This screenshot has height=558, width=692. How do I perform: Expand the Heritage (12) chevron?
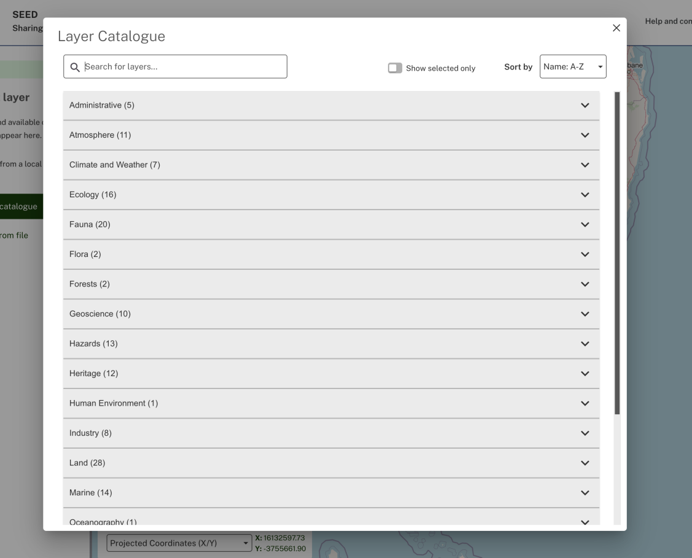(585, 374)
